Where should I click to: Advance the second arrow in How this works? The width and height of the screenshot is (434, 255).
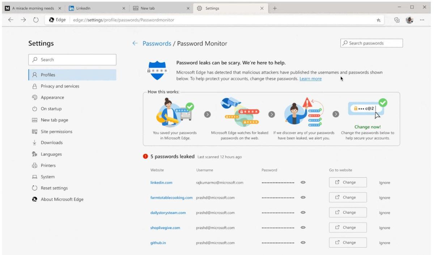pyautogui.click(x=272, y=114)
